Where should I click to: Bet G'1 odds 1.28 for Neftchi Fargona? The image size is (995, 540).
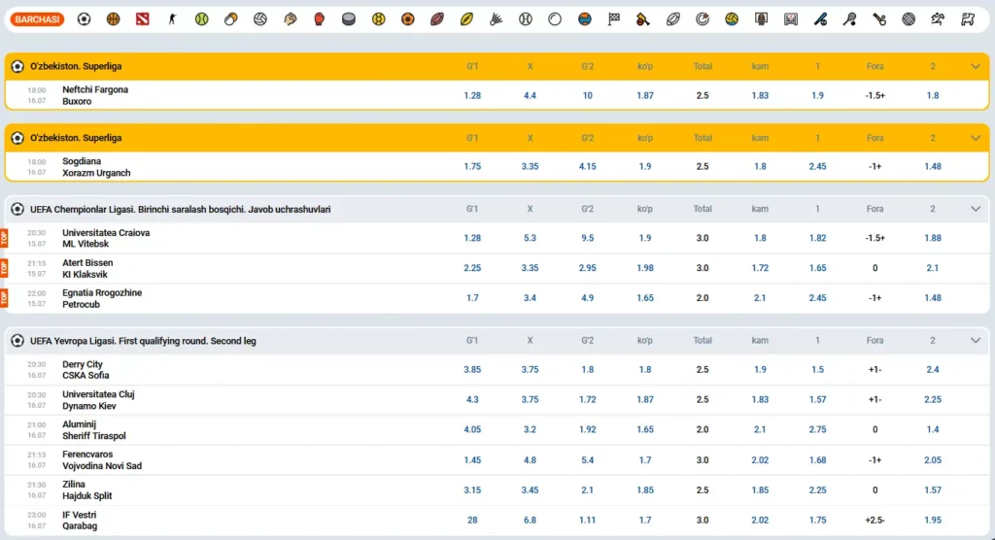click(x=472, y=96)
